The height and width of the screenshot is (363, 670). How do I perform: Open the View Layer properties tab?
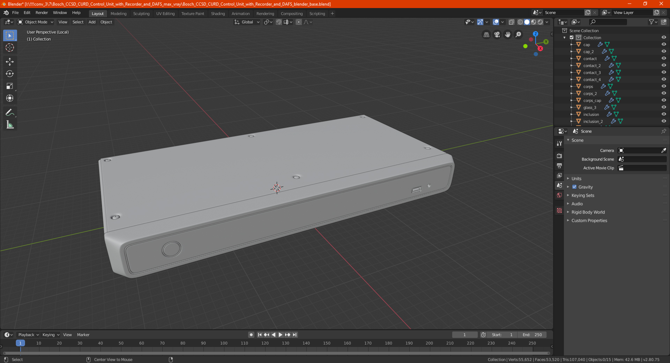[x=559, y=175]
